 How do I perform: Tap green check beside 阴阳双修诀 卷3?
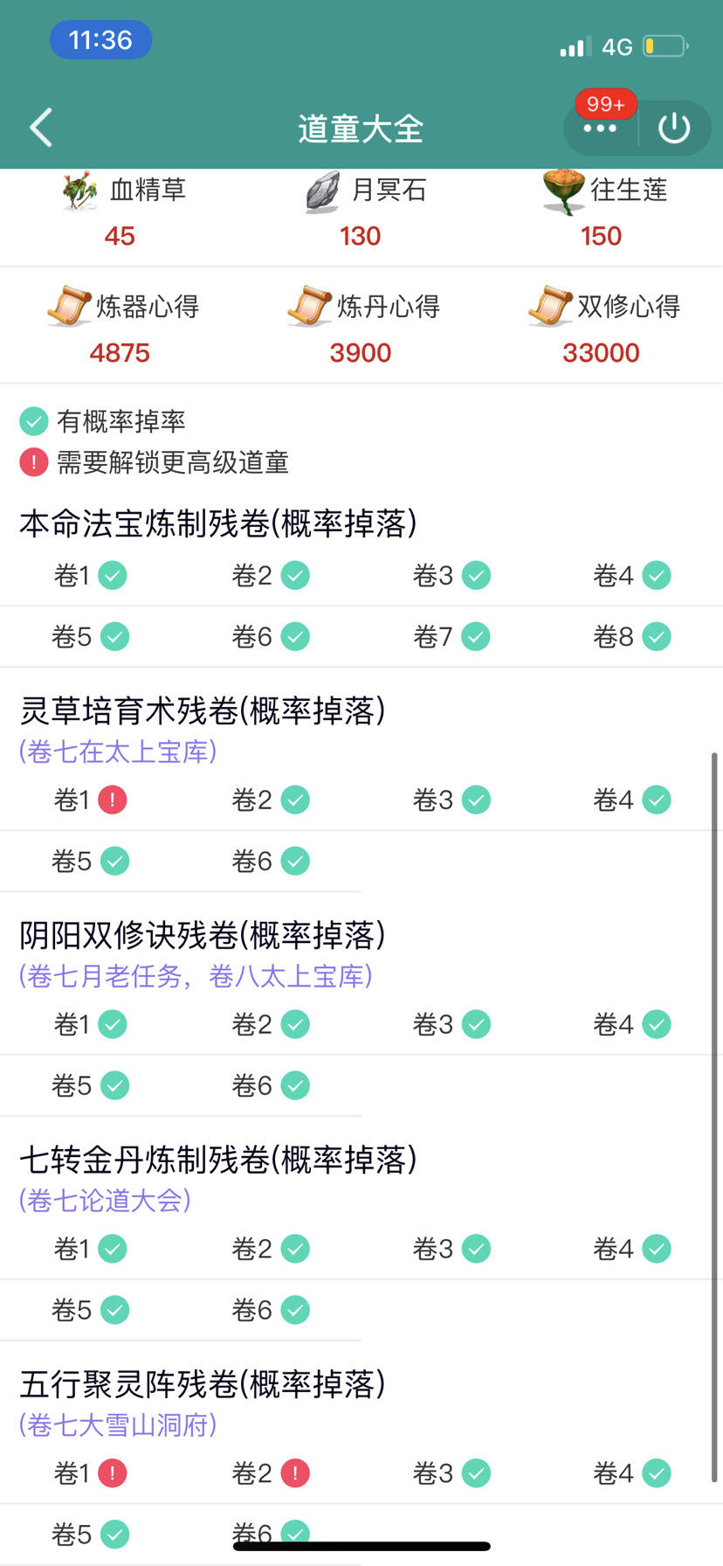(x=476, y=1024)
